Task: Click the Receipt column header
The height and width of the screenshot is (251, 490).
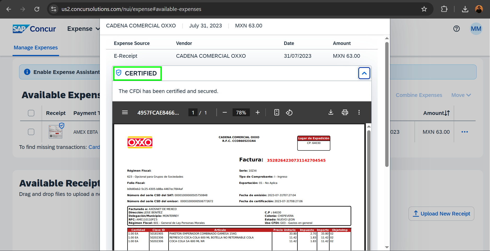Action: click(56, 113)
